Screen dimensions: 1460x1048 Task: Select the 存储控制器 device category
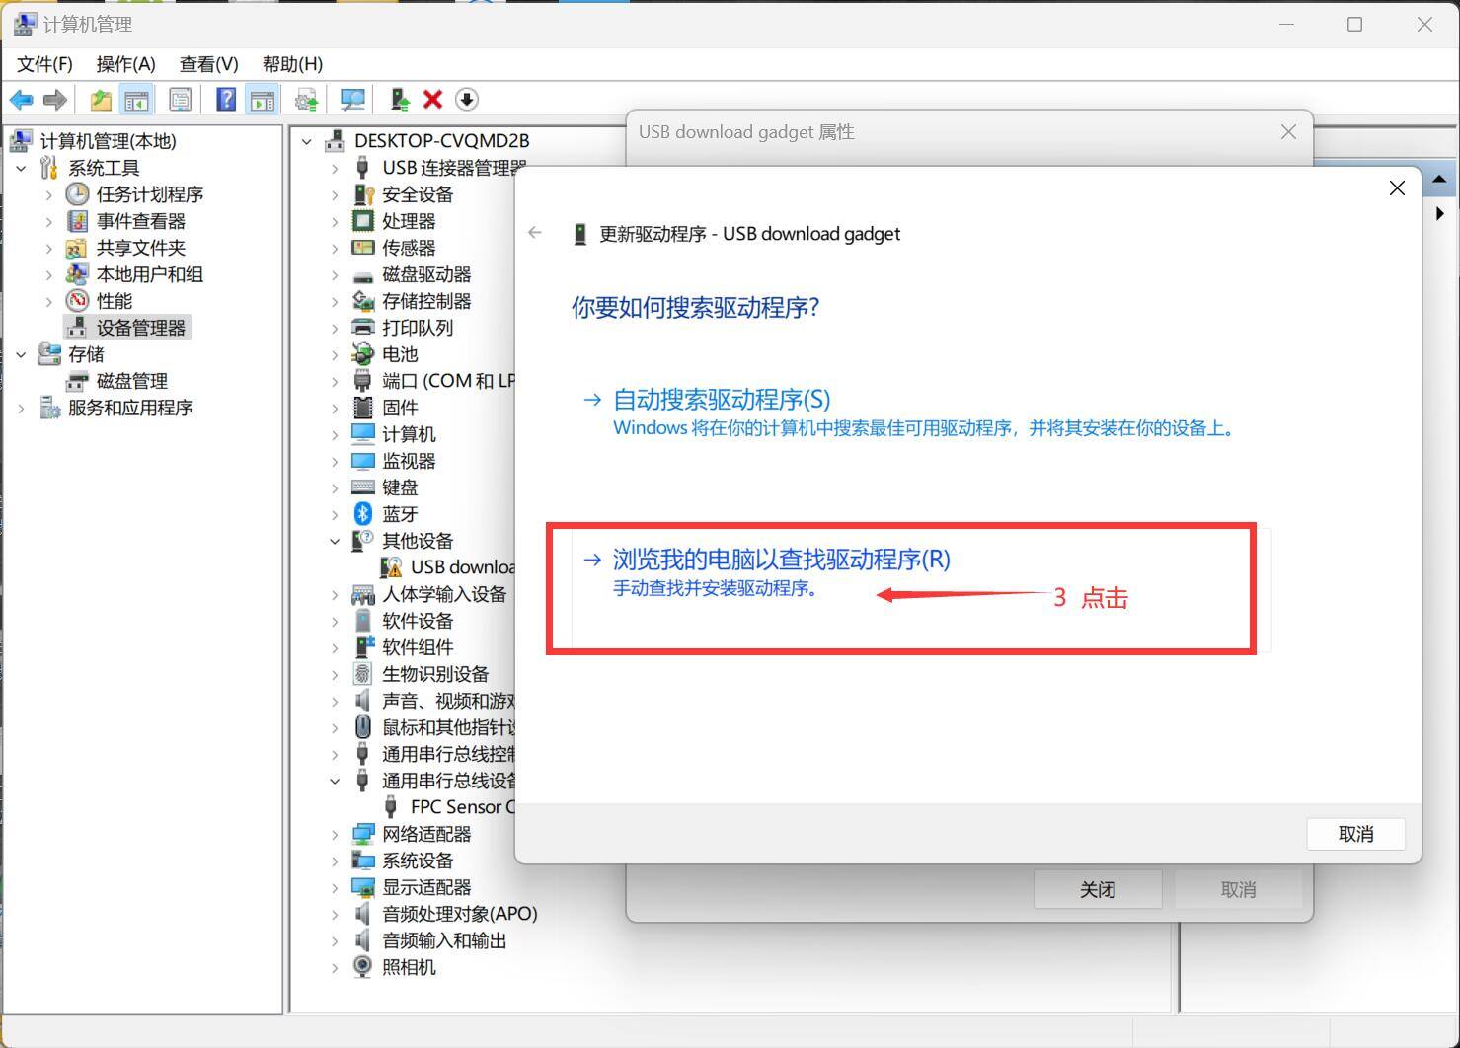(x=426, y=301)
